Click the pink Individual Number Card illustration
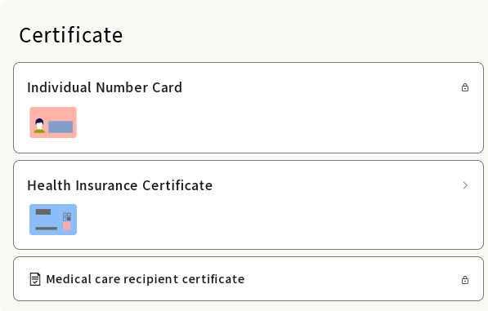The image size is (488, 311). pos(53,122)
